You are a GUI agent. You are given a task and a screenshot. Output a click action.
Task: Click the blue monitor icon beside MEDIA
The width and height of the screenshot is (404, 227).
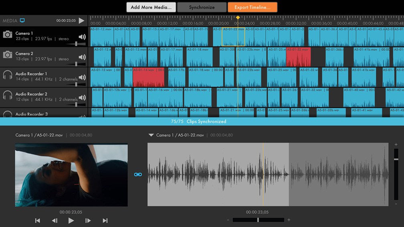[x=22, y=20]
